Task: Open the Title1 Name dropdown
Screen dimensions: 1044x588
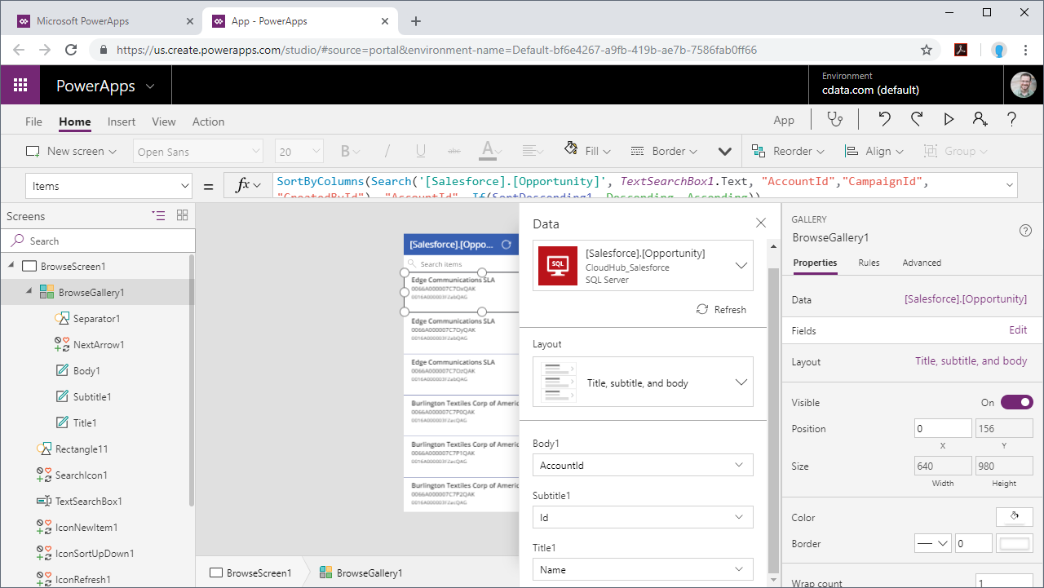Action: 643,569
